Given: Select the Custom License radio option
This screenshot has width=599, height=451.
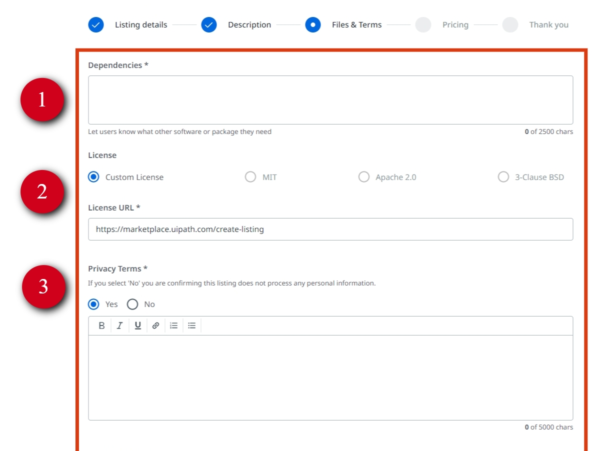Looking at the screenshot, I should 93,177.
